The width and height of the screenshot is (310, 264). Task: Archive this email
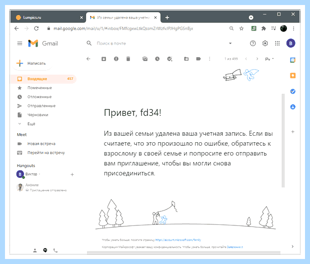click(104, 59)
